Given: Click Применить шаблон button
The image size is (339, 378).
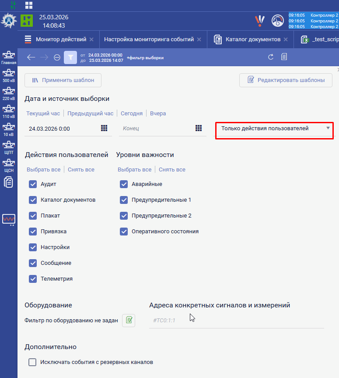Looking at the screenshot, I should tap(63, 80).
